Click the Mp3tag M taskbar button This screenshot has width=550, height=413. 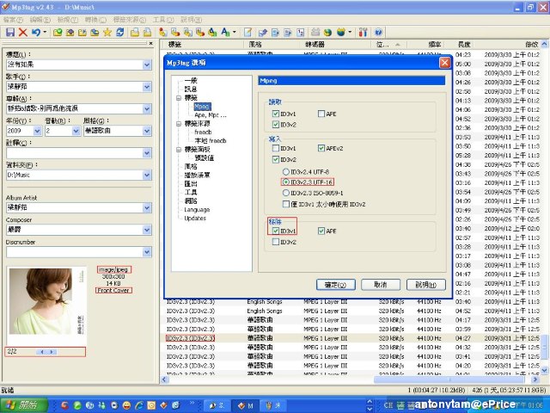tap(247, 405)
